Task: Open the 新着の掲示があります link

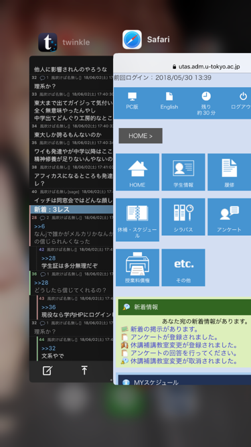Action: (164, 329)
